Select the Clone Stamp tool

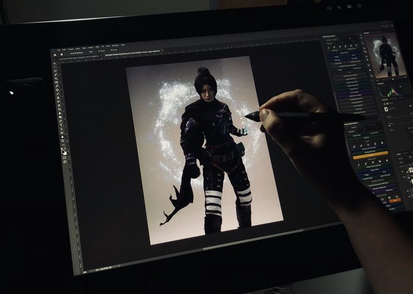coord(58,98)
